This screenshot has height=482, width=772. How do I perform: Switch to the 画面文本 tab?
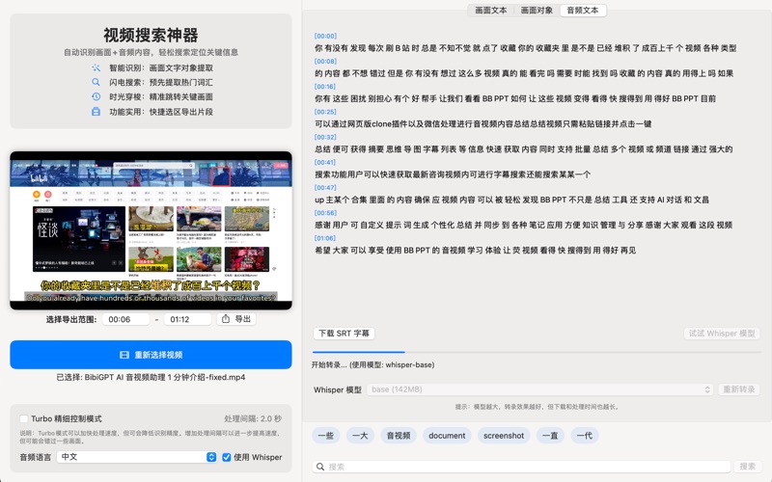(x=490, y=10)
